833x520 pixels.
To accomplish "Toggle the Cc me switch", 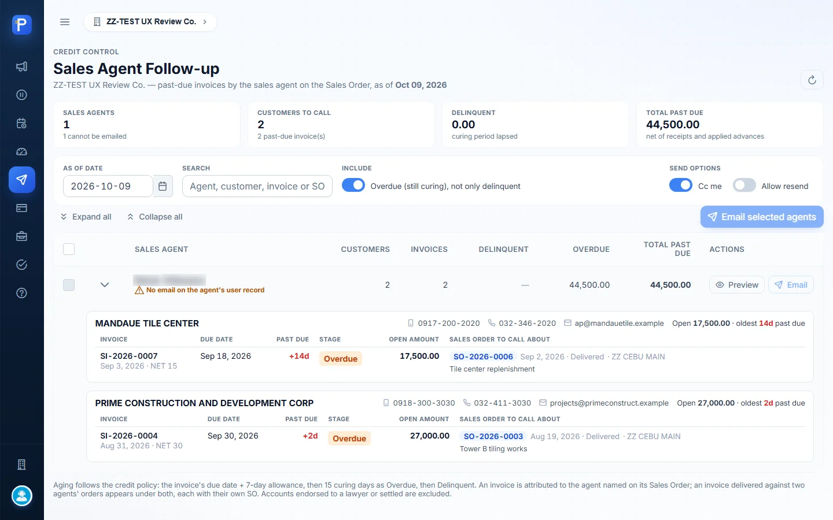I will (681, 185).
